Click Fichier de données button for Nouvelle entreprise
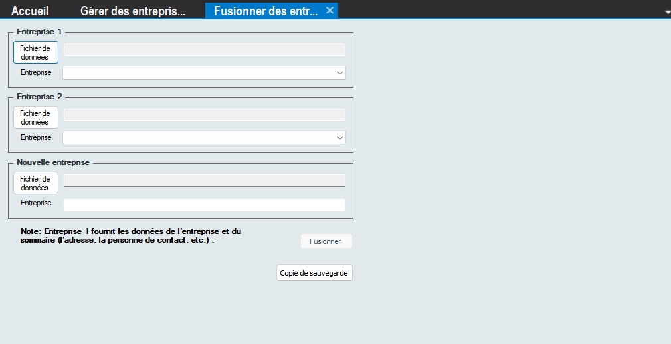 pos(35,183)
